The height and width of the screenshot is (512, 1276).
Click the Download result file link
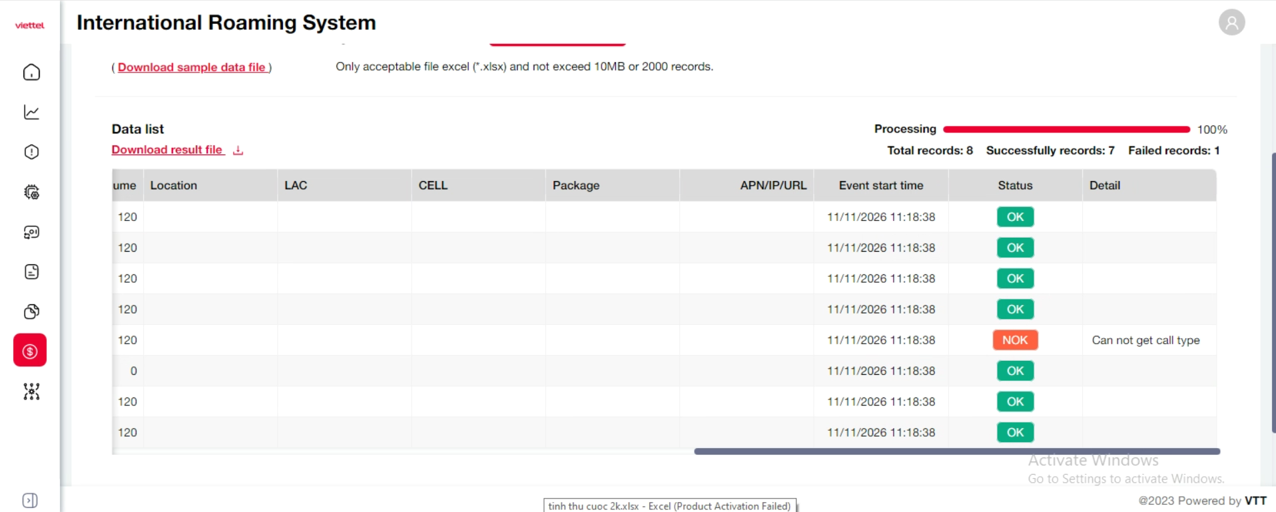coord(167,150)
